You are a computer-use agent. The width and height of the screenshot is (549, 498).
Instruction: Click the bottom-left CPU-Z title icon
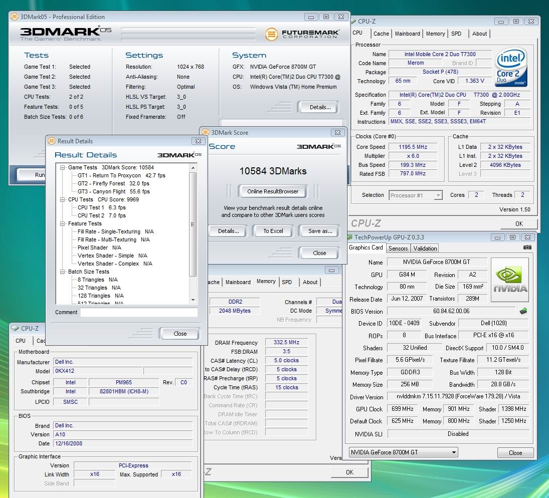(x=16, y=328)
